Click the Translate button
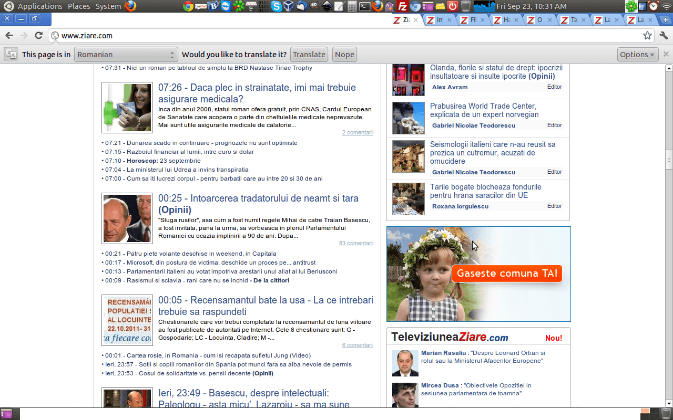This screenshot has height=420, width=673. pyautogui.click(x=309, y=55)
